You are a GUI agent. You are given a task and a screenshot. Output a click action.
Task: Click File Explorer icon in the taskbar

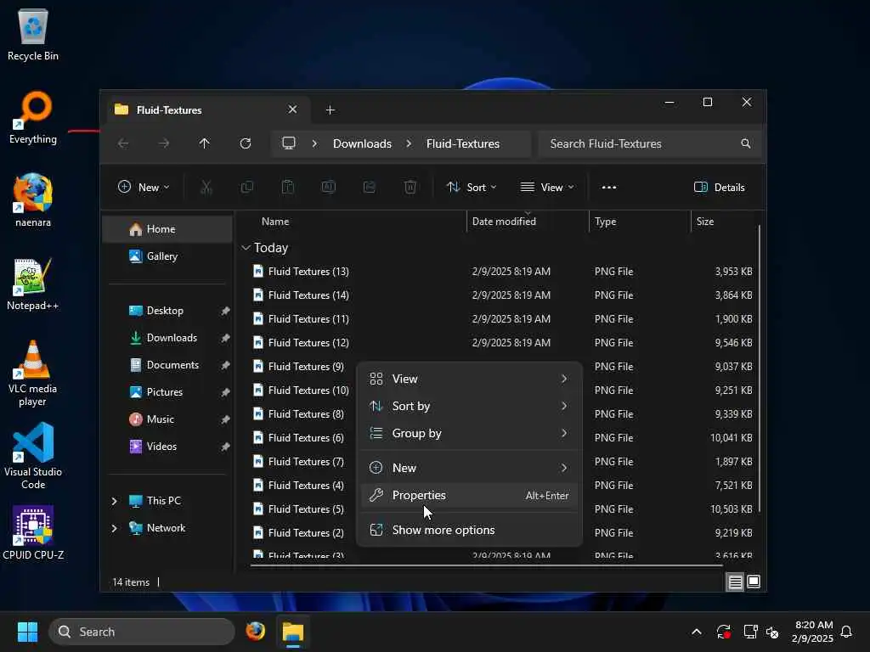[293, 632]
